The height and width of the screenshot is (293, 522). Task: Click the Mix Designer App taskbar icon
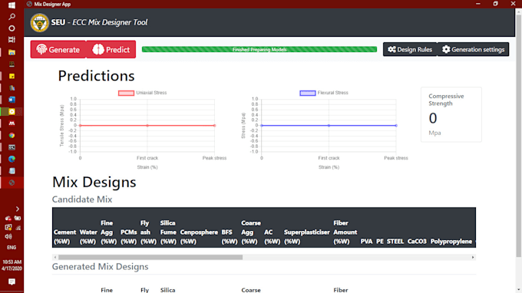(12, 183)
